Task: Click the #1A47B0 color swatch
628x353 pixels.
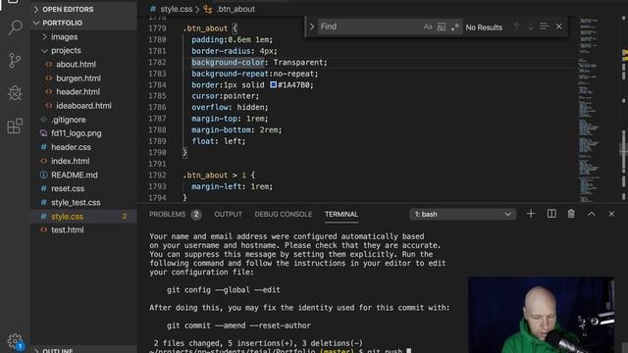Action: (273, 85)
